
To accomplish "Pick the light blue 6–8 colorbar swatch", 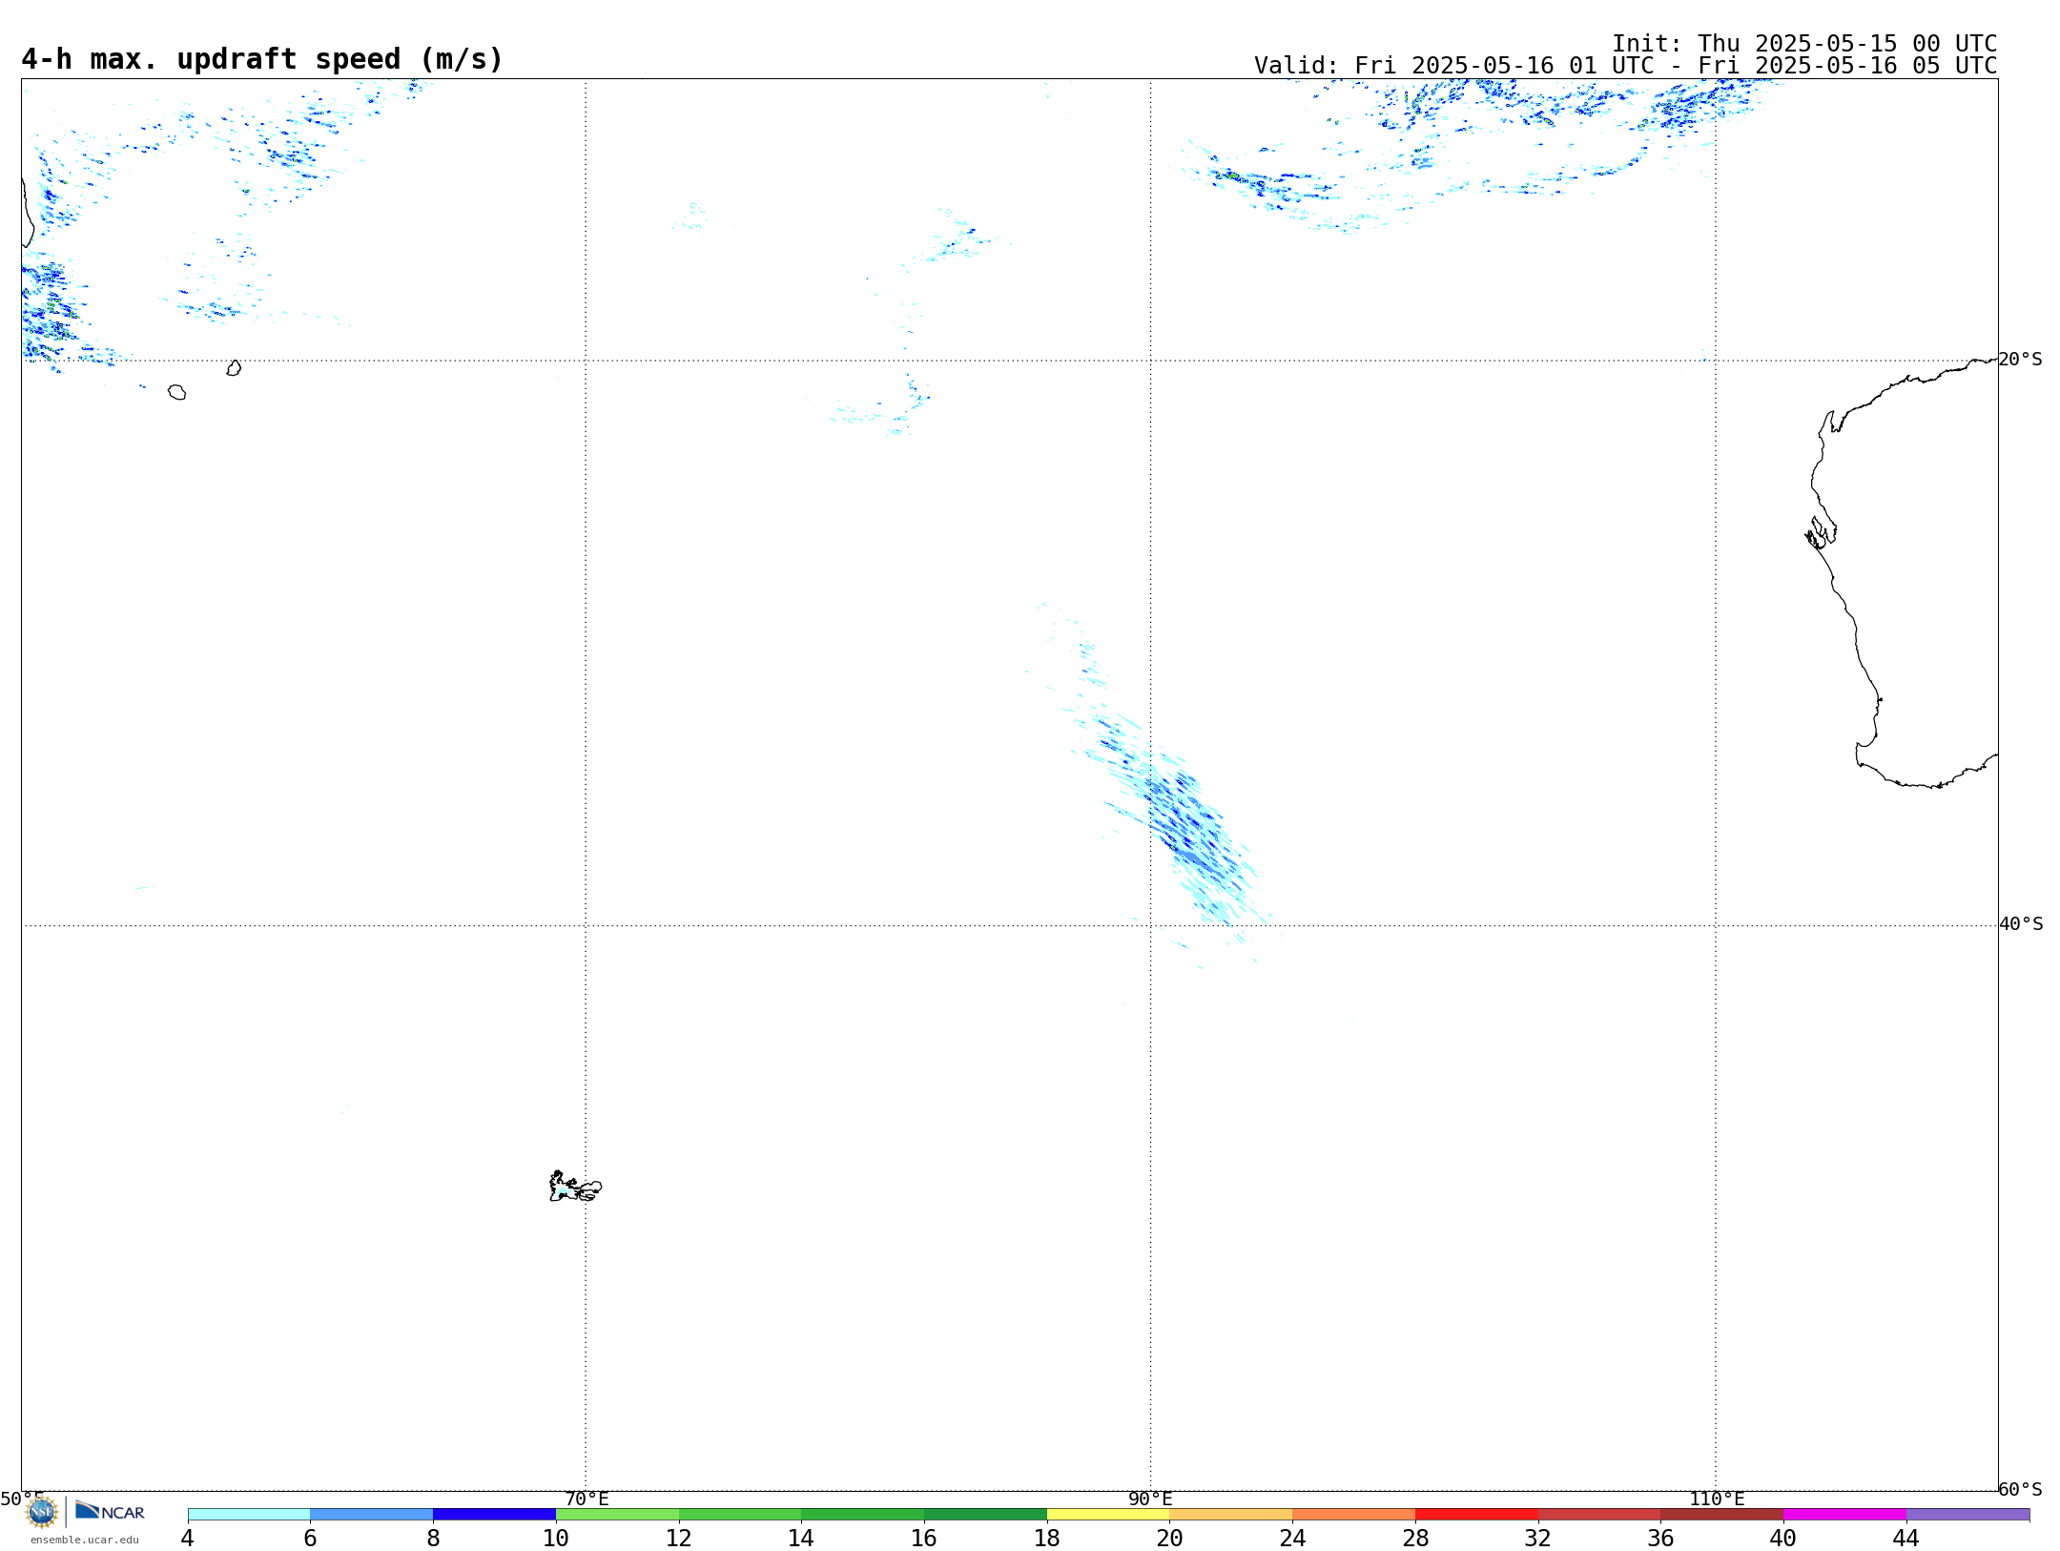I will pos(372,1514).
